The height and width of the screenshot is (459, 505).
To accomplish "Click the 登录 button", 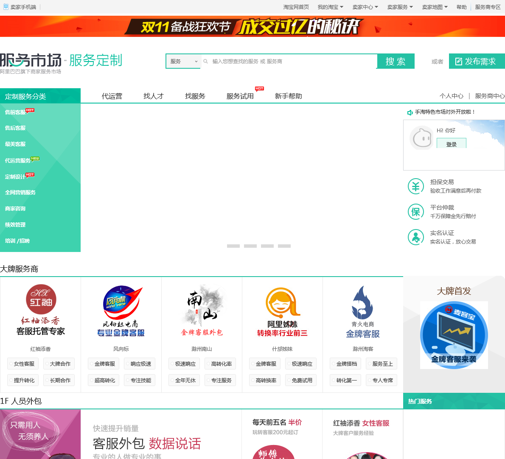I will click(x=452, y=143).
